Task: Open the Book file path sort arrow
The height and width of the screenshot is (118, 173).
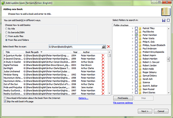Action: pos(42,52)
